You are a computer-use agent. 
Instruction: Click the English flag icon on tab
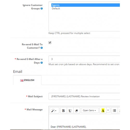coord(22,80)
